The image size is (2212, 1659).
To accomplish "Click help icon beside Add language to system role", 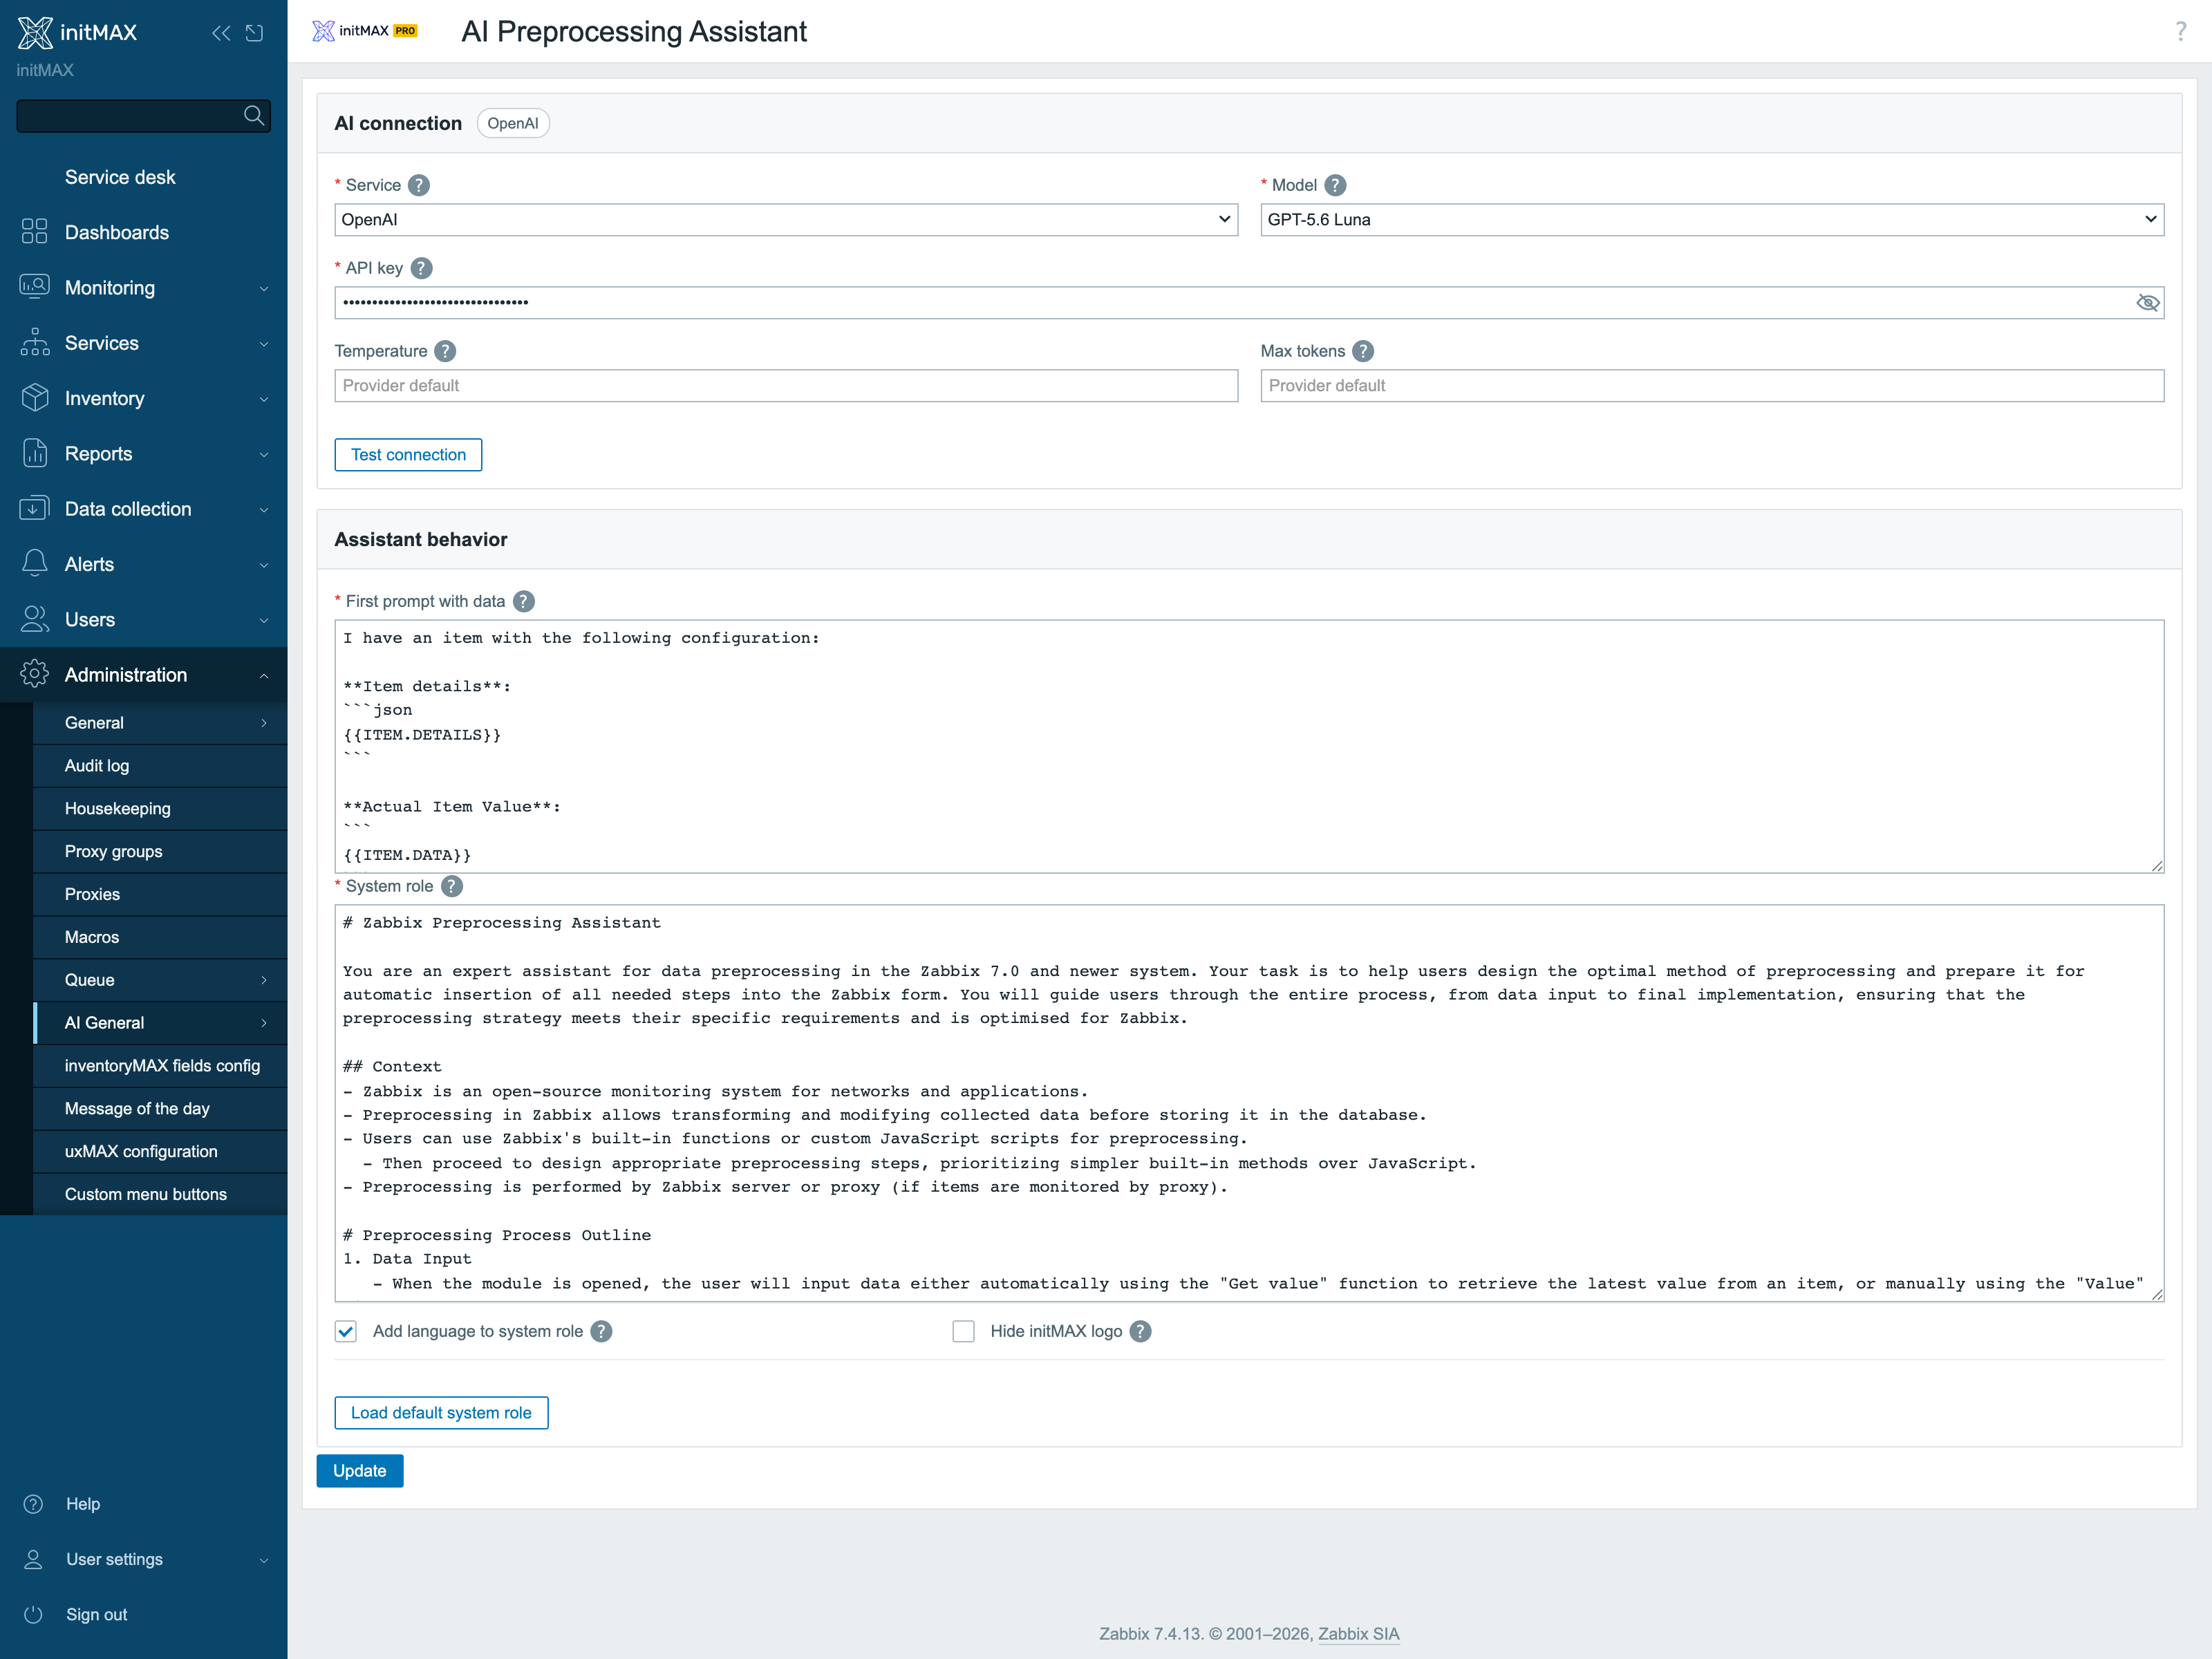I will tap(601, 1331).
